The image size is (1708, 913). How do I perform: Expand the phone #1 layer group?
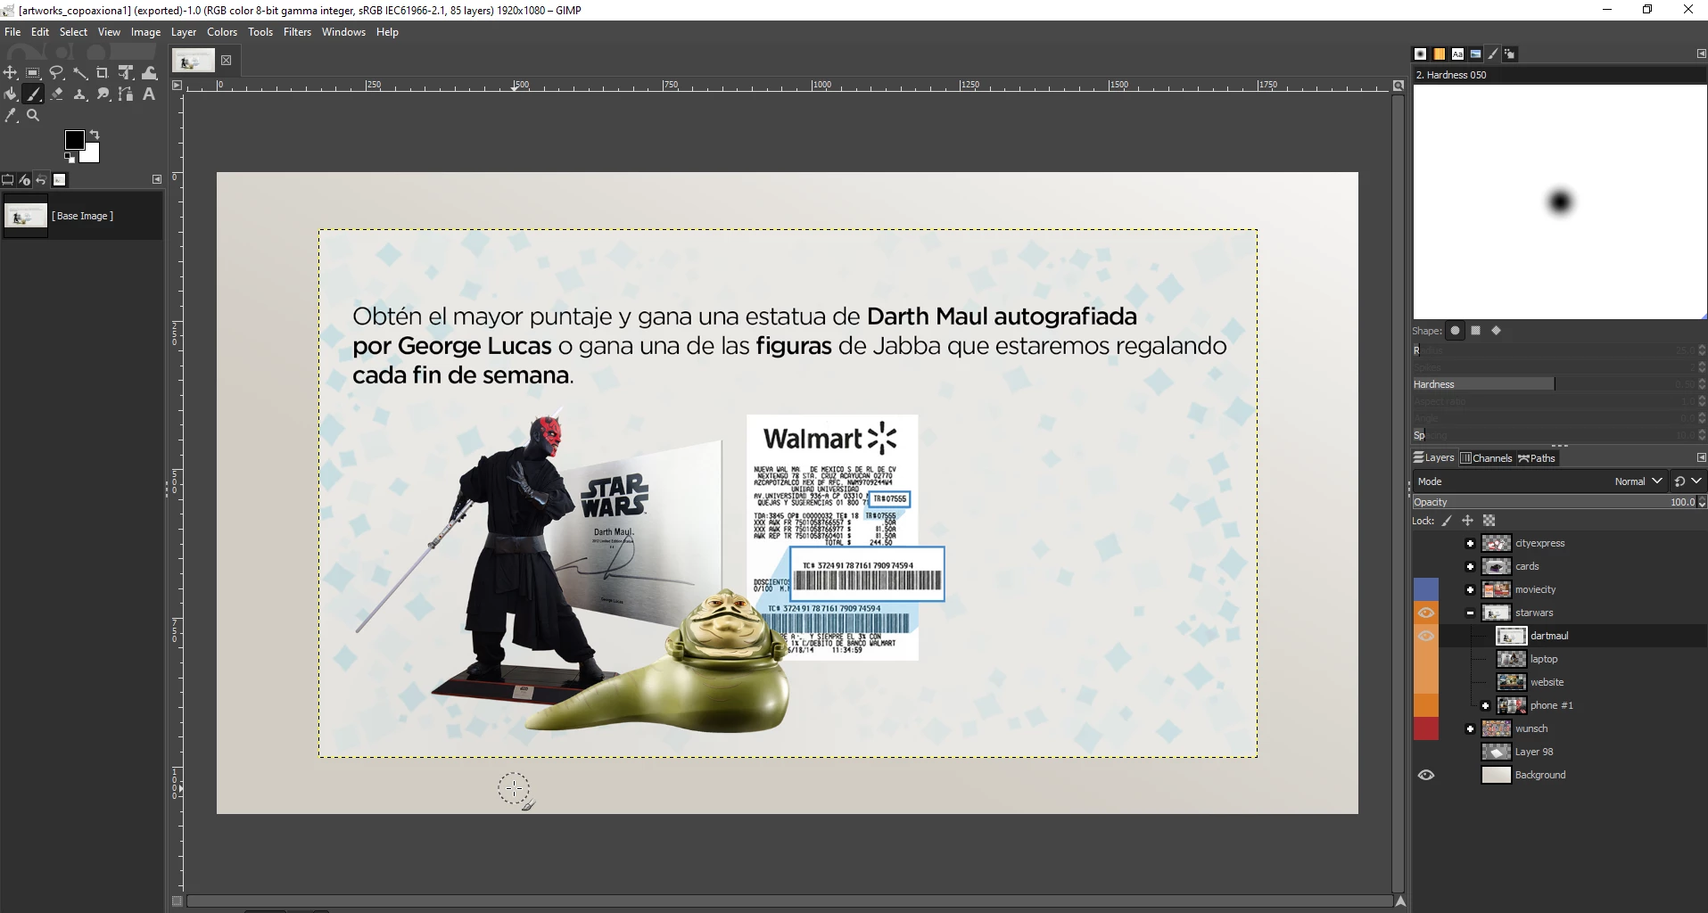pyautogui.click(x=1485, y=705)
